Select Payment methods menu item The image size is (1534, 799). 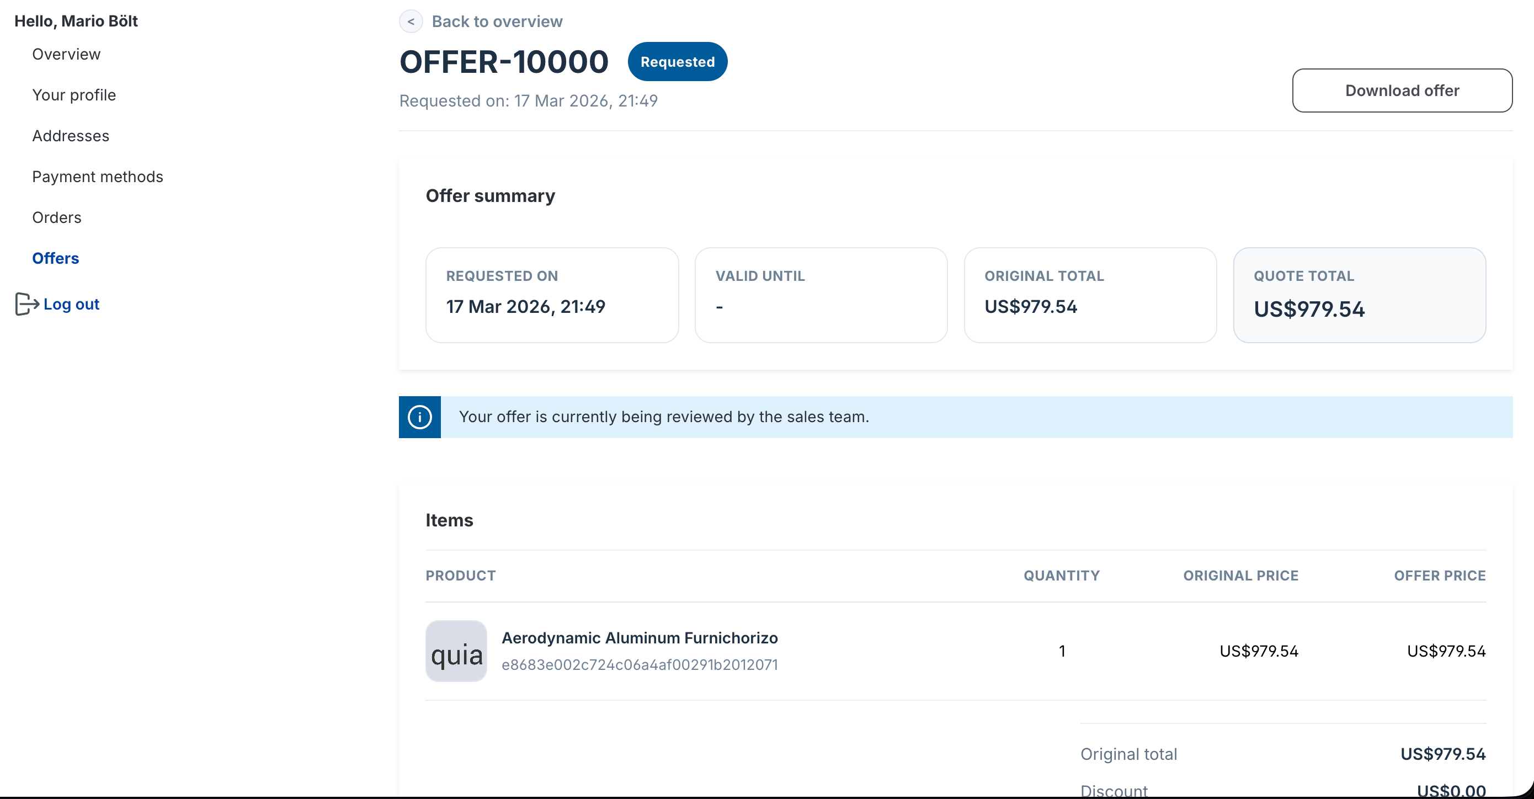tap(98, 177)
